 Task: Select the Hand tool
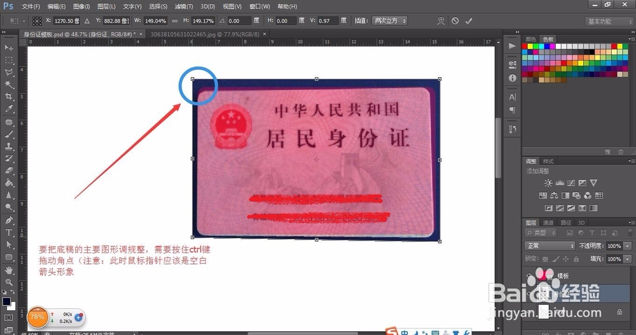tap(8, 270)
